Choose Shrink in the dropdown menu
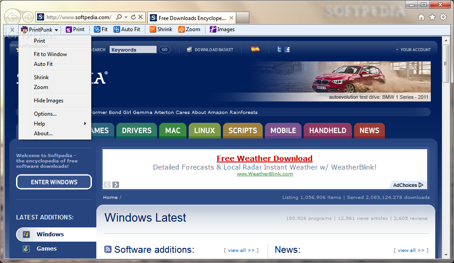 click(55, 77)
